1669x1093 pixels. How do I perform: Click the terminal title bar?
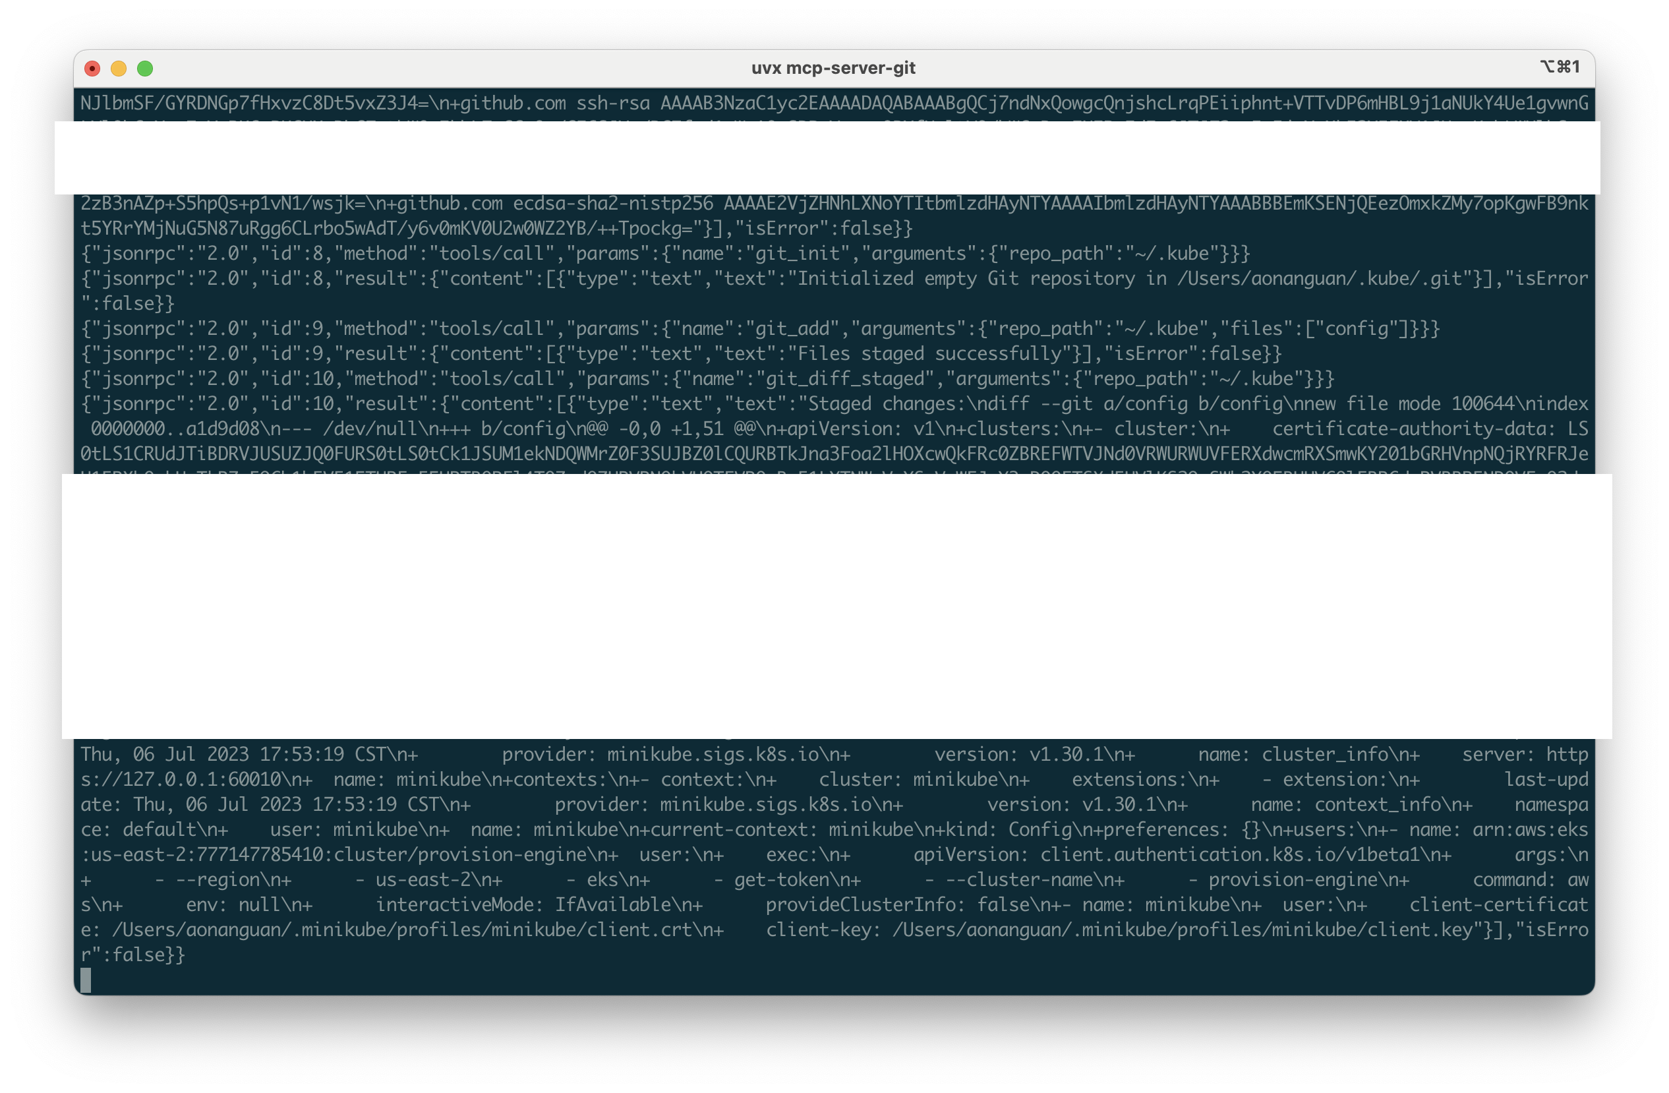[491, 67]
